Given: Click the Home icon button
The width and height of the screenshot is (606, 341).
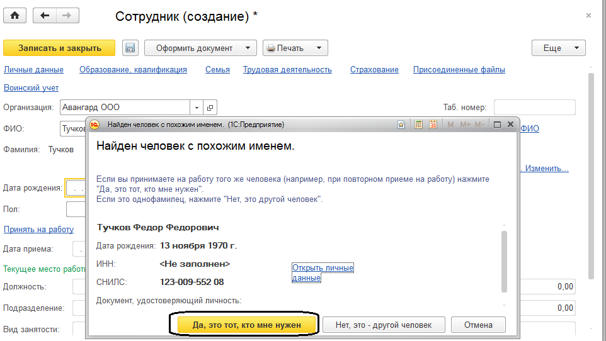Looking at the screenshot, I should (14, 16).
